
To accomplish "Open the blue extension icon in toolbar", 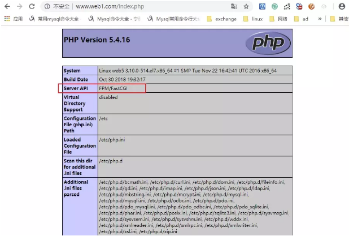I will click(262, 6).
